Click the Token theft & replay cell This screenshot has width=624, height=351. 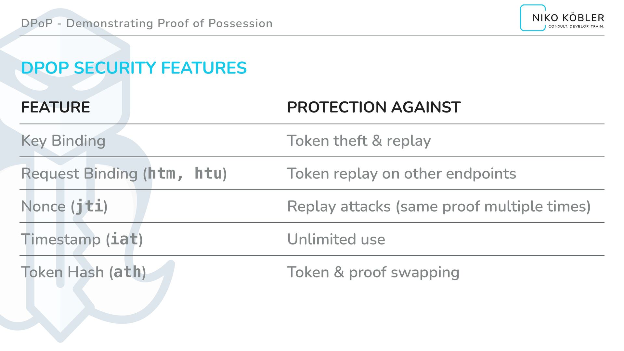pyautogui.click(x=359, y=141)
